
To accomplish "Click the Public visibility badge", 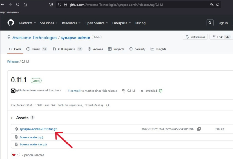I will (x=97, y=37).
